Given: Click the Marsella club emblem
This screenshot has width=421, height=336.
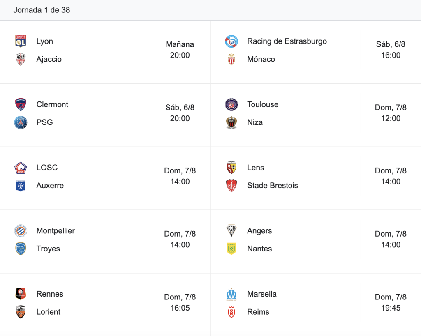Looking at the screenshot, I should pyautogui.click(x=231, y=295).
